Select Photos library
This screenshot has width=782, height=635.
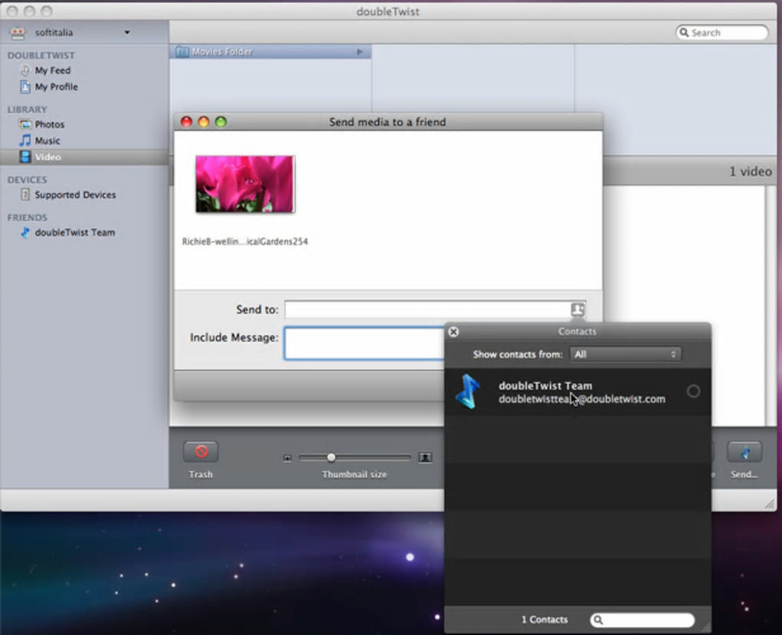[49, 124]
